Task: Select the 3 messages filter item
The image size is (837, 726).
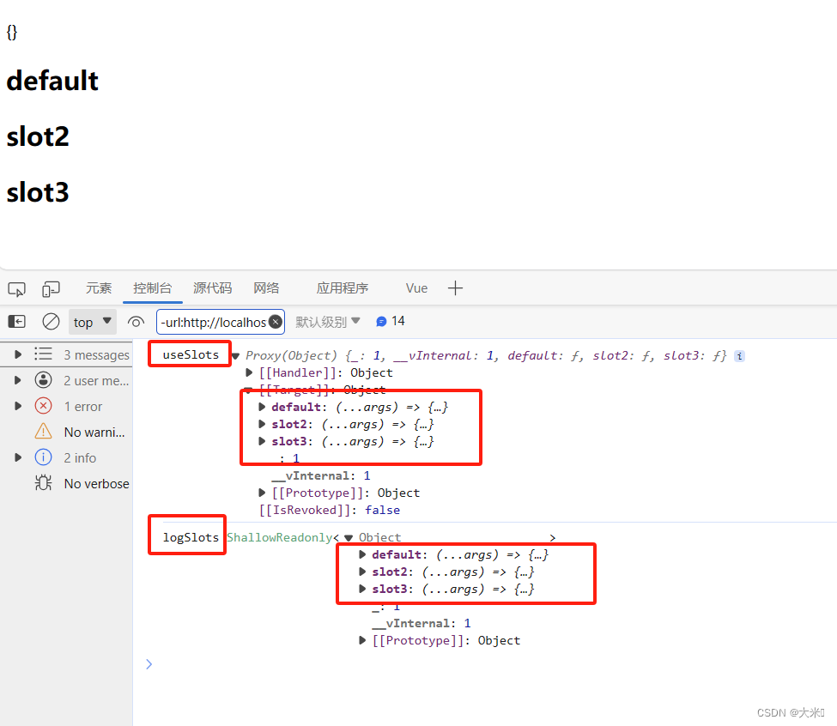Action: coord(70,354)
